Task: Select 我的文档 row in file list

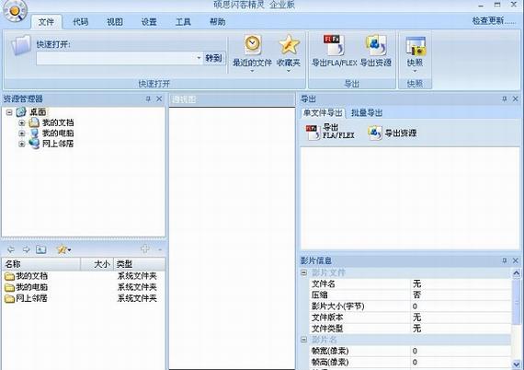Action: [x=83, y=276]
